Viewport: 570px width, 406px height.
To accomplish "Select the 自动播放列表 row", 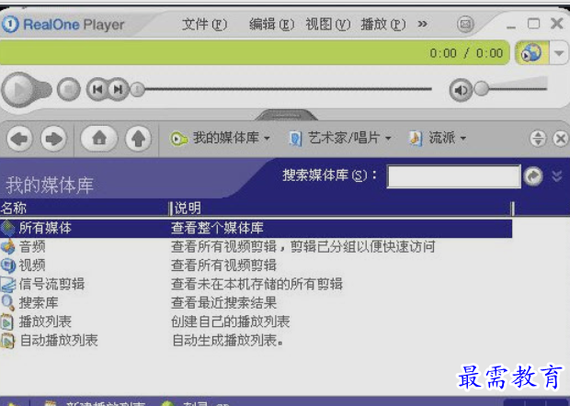I will [x=256, y=340].
